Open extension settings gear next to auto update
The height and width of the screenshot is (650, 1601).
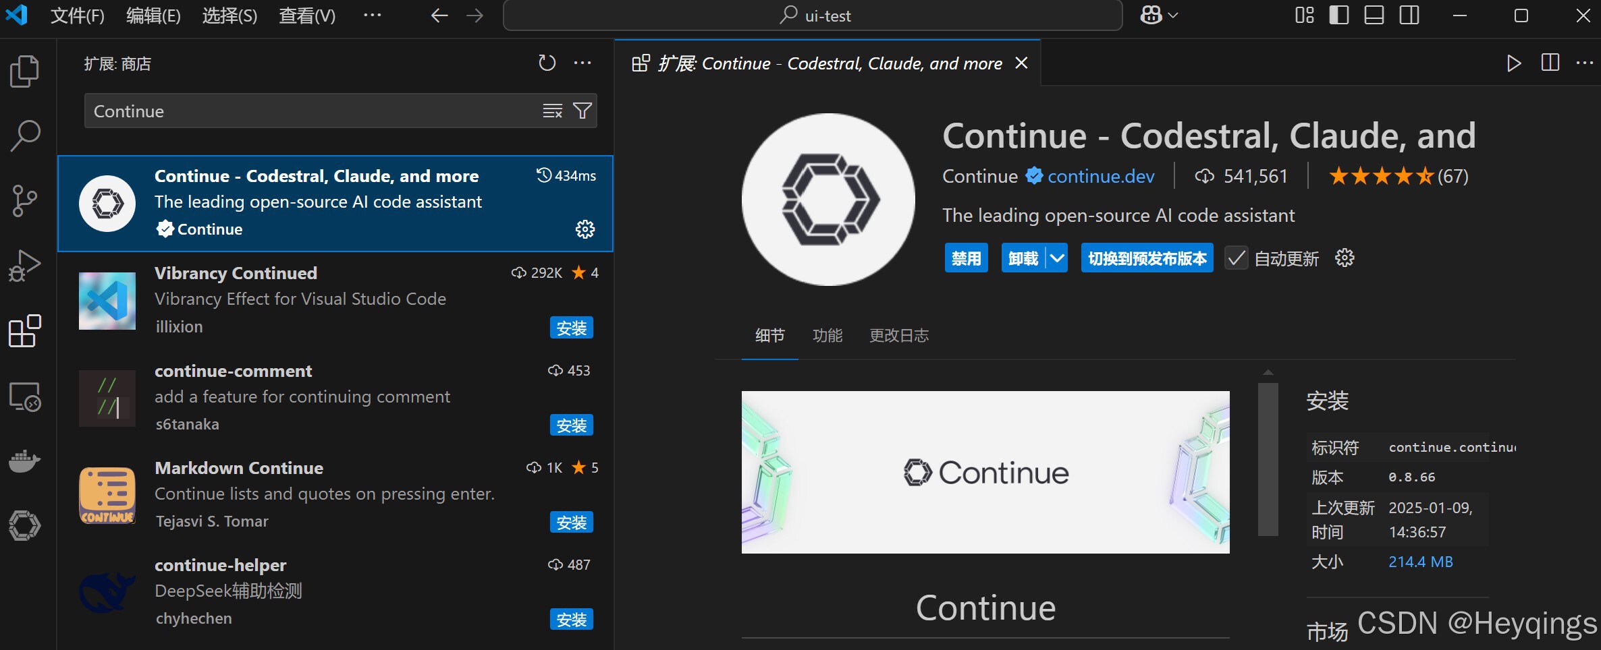[x=1345, y=258]
